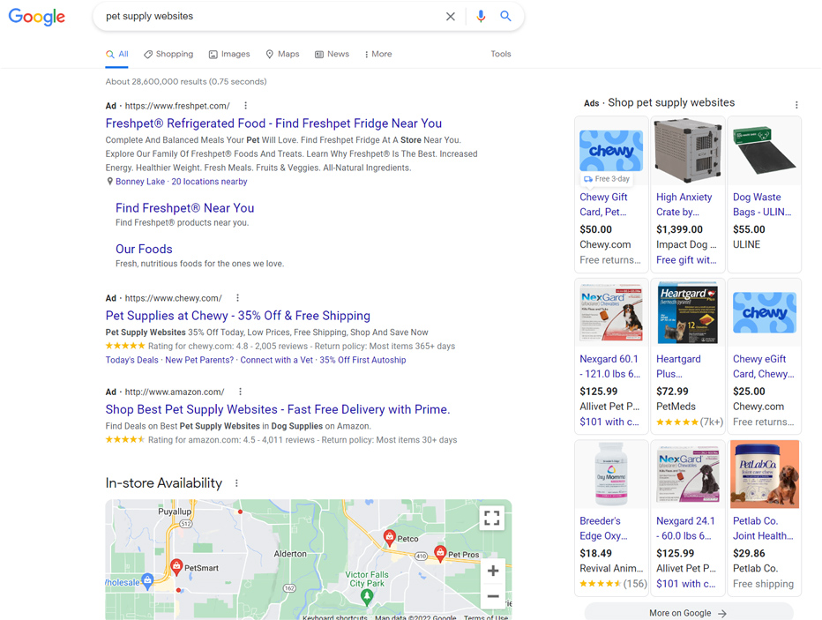The width and height of the screenshot is (822, 620).
Task: Zoom in on the map
Action: click(493, 571)
